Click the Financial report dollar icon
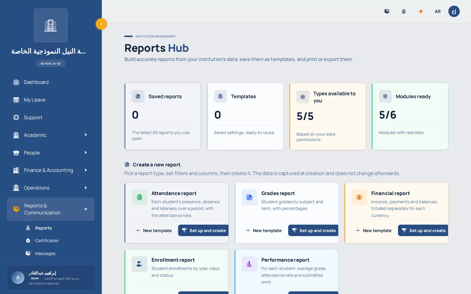This screenshot has height=294, width=471. [359, 198]
